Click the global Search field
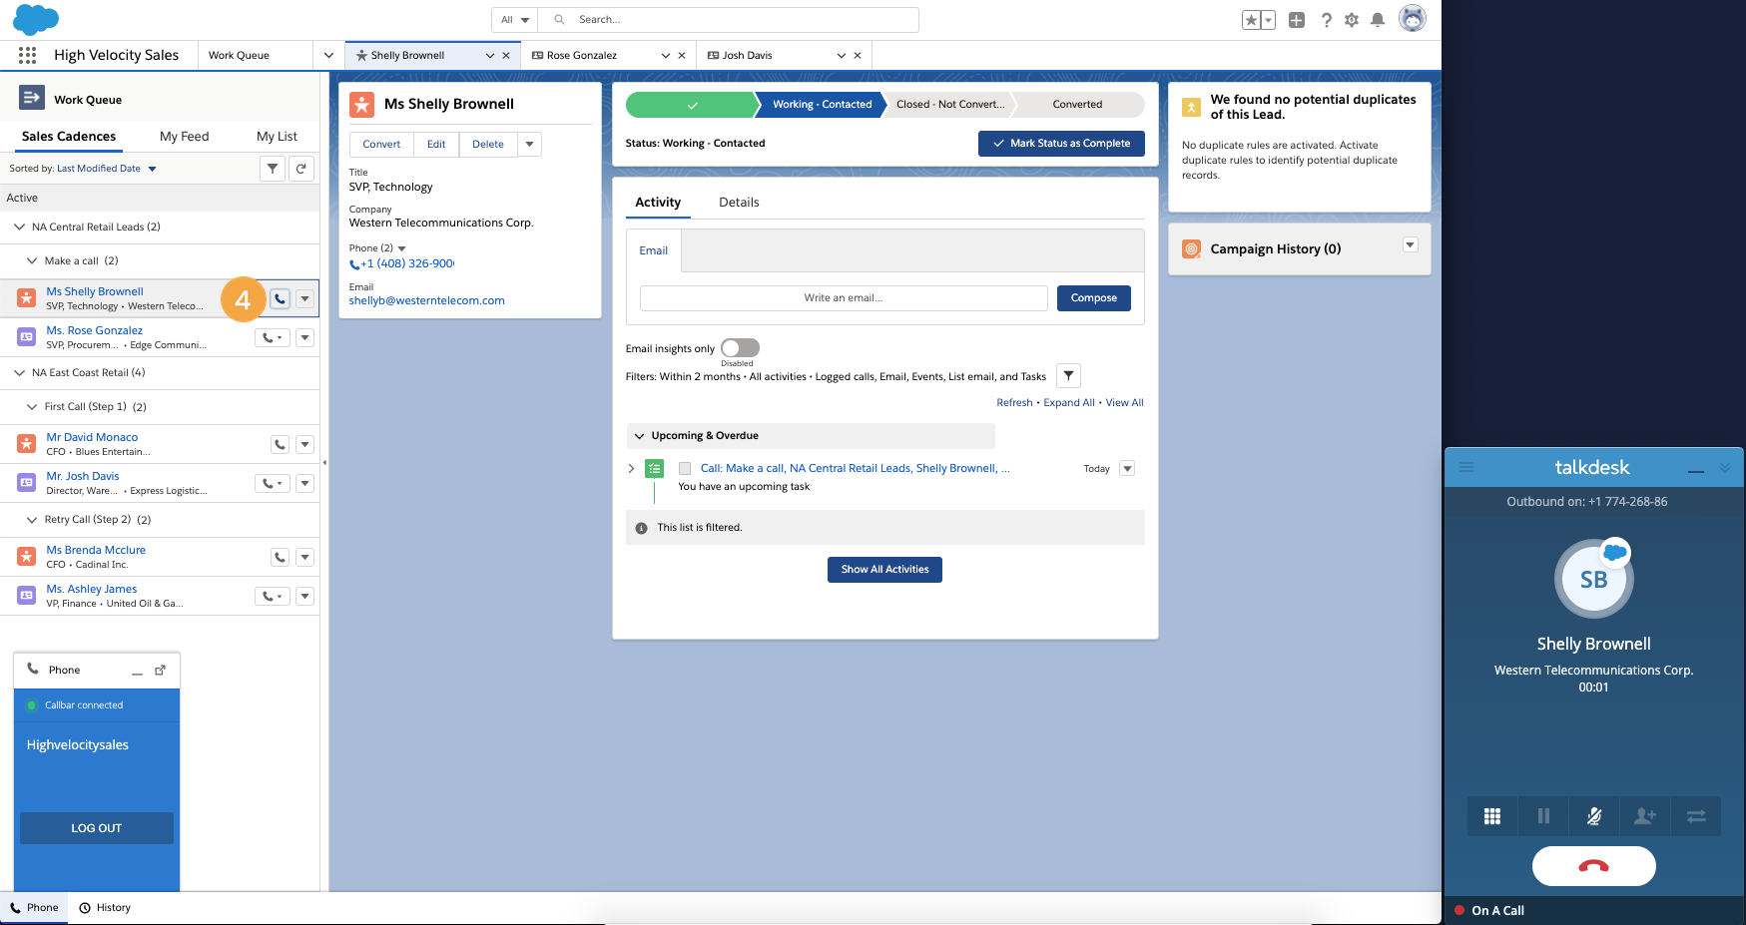The width and height of the screenshot is (1746, 925). coord(729,20)
